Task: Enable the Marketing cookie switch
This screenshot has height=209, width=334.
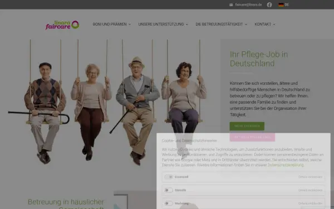Action: coord(169,203)
